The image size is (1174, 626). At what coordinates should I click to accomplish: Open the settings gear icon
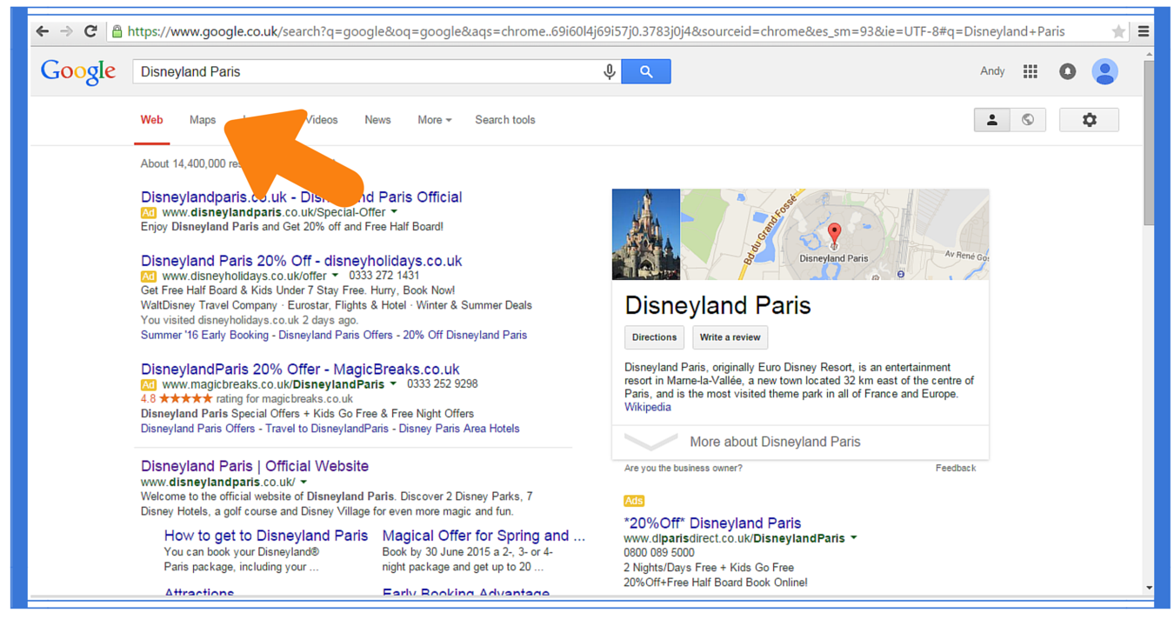click(x=1089, y=120)
